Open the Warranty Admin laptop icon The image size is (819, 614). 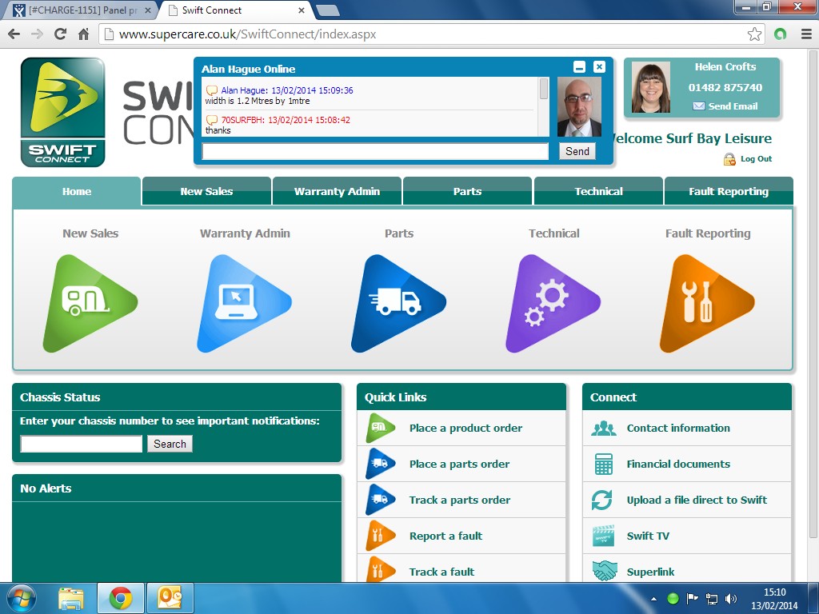click(x=241, y=304)
